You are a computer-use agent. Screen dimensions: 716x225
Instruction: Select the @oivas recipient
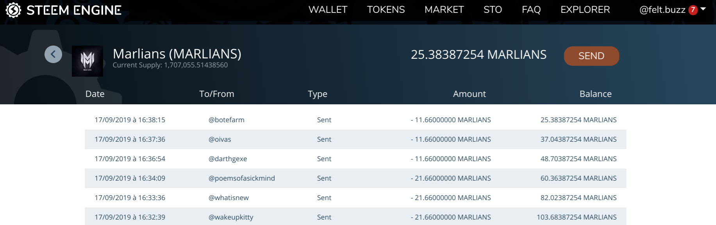click(220, 139)
